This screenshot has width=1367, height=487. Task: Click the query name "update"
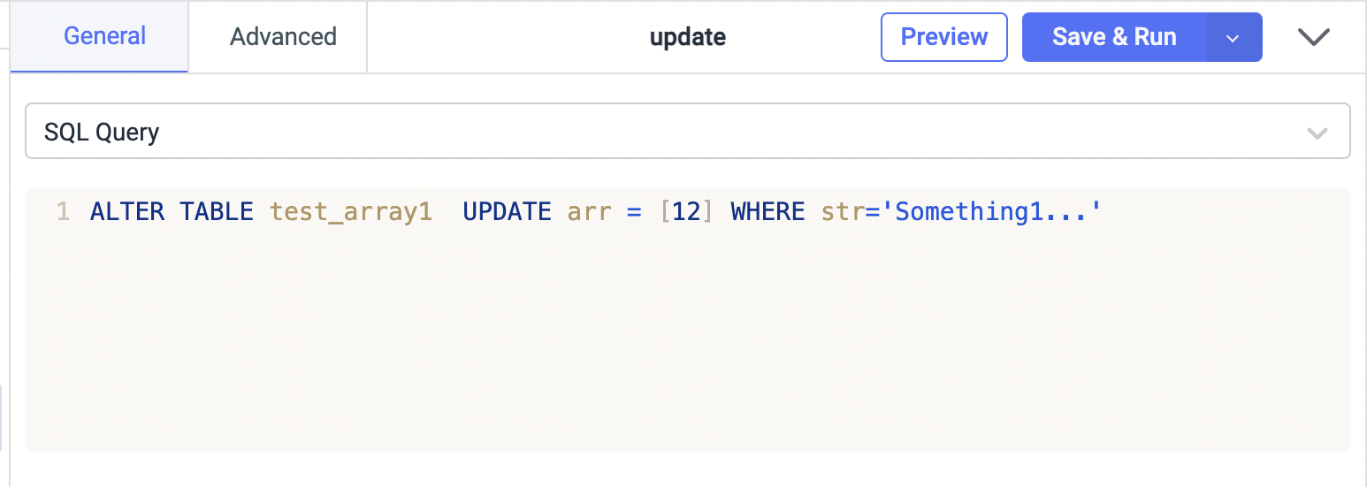pyautogui.click(x=687, y=37)
